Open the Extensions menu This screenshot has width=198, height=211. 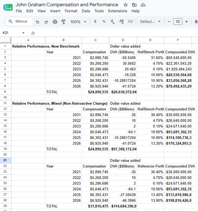[x=118, y=11]
